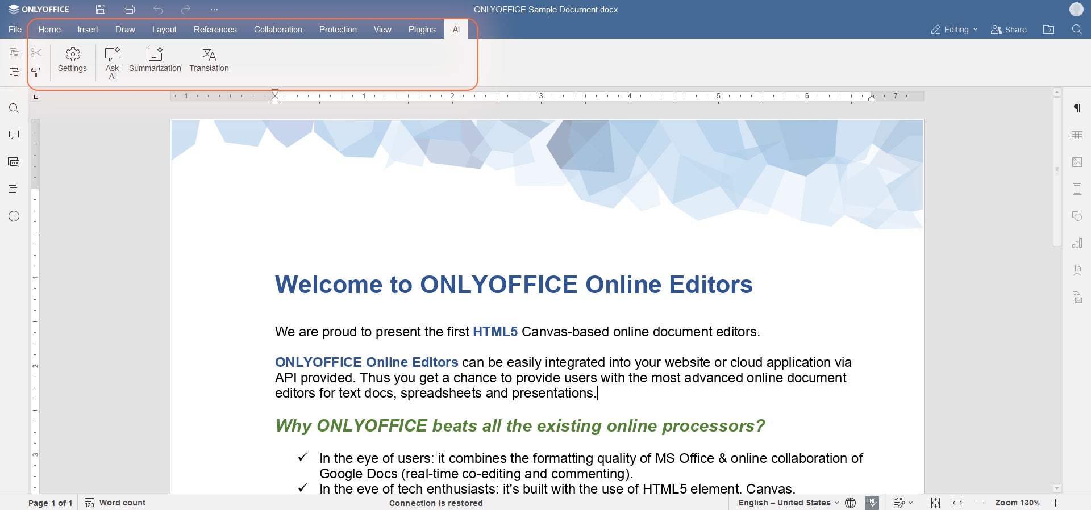Open Image settings in right sidebar
The height and width of the screenshot is (510, 1091).
pos(1077,162)
